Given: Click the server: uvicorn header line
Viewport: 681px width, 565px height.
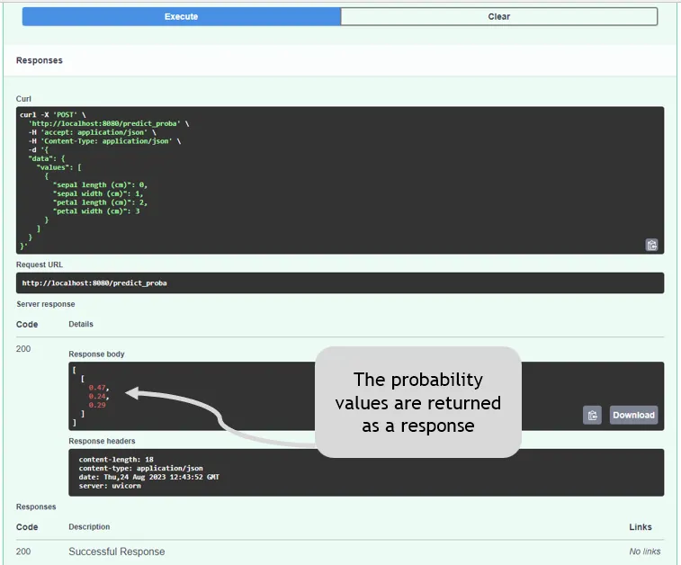Looking at the screenshot, I should (x=110, y=486).
